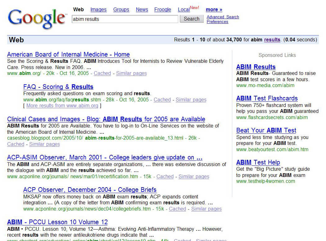The image size is (326, 241).
Task: Show Similar pages for recertification.htm
Action: click(x=194, y=176)
